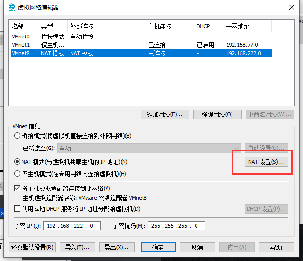
Task: Click 导出 button
Action: (x=117, y=247)
